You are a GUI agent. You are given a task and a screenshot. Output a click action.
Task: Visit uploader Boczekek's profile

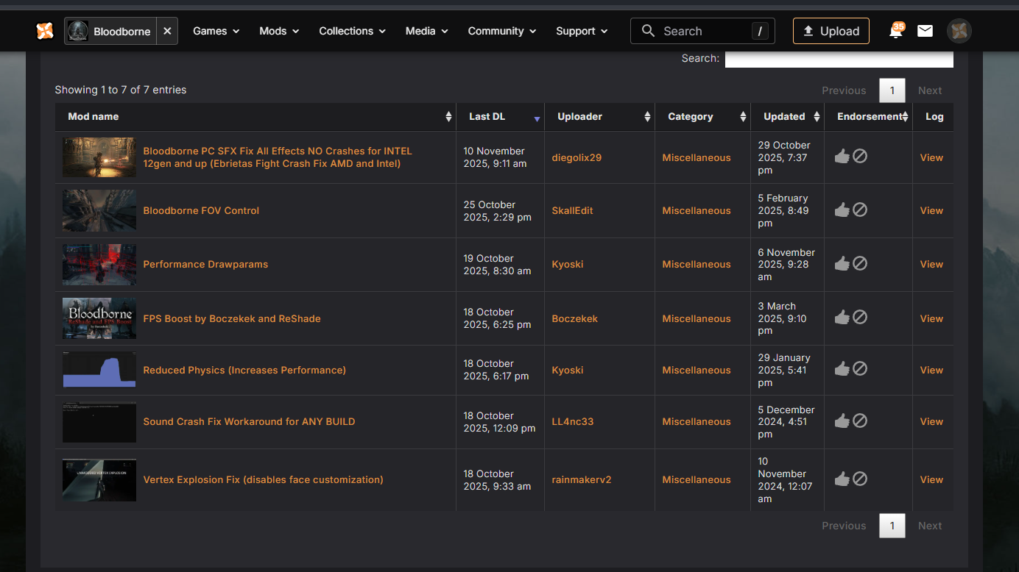574,318
